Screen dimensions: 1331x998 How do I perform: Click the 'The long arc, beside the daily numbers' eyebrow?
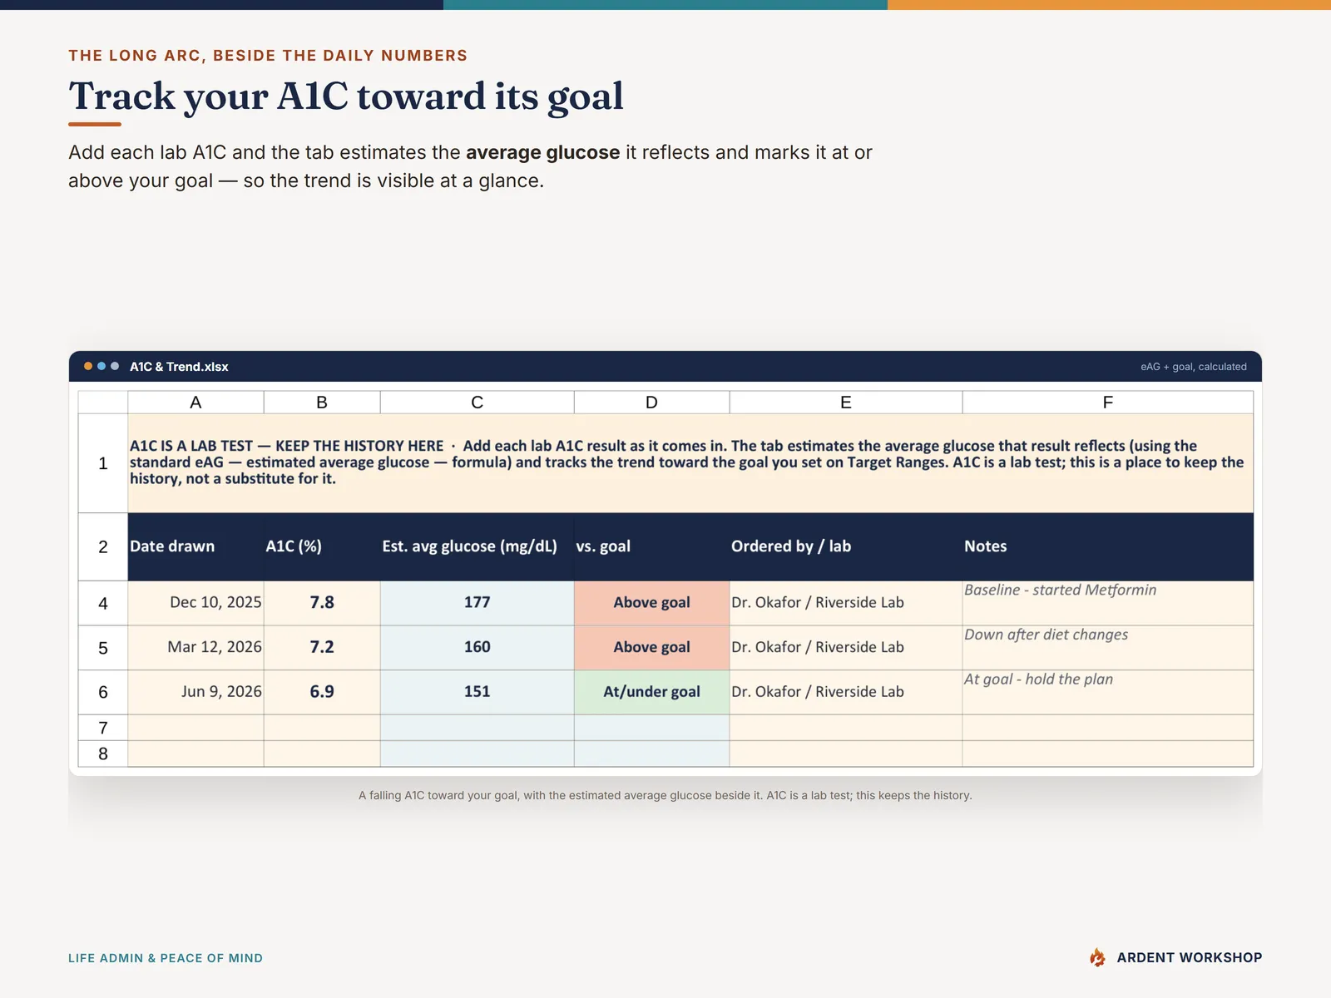268,56
